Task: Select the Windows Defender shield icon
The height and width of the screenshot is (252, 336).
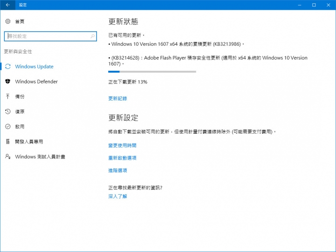Action: (x=8, y=82)
